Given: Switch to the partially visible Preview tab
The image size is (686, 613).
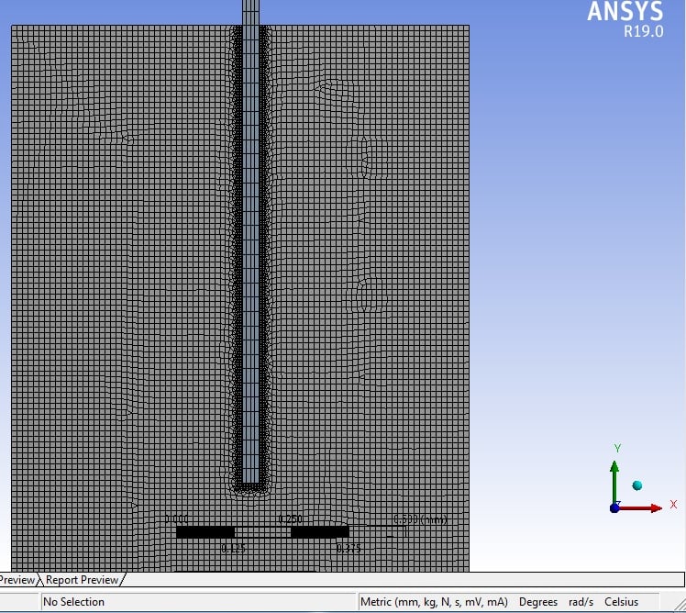Looking at the screenshot, I should pyautogui.click(x=17, y=580).
